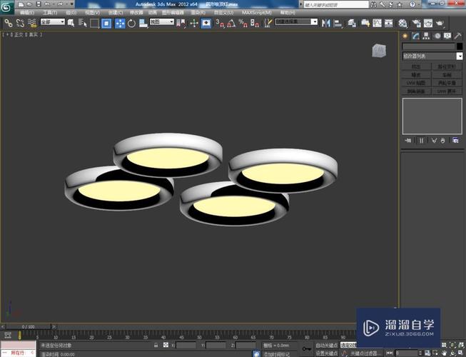This screenshot has height=357, width=466.
Task: Click the help search input field
Action: coord(336,4)
